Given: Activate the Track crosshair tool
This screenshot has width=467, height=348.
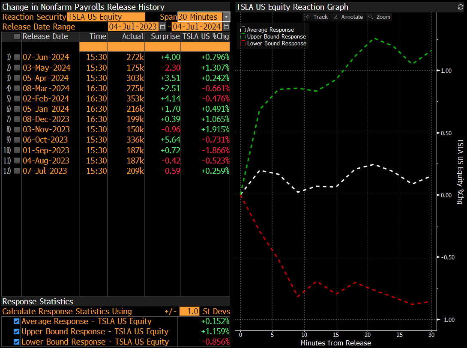Looking at the screenshot, I should pyautogui.click(x=317, y=17).
